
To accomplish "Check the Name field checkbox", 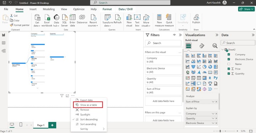I will 229,64.
